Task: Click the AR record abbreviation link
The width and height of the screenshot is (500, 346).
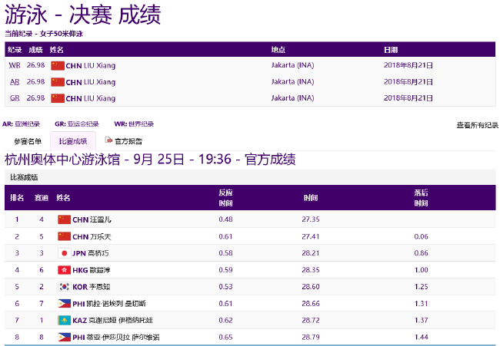Action: 15,82
